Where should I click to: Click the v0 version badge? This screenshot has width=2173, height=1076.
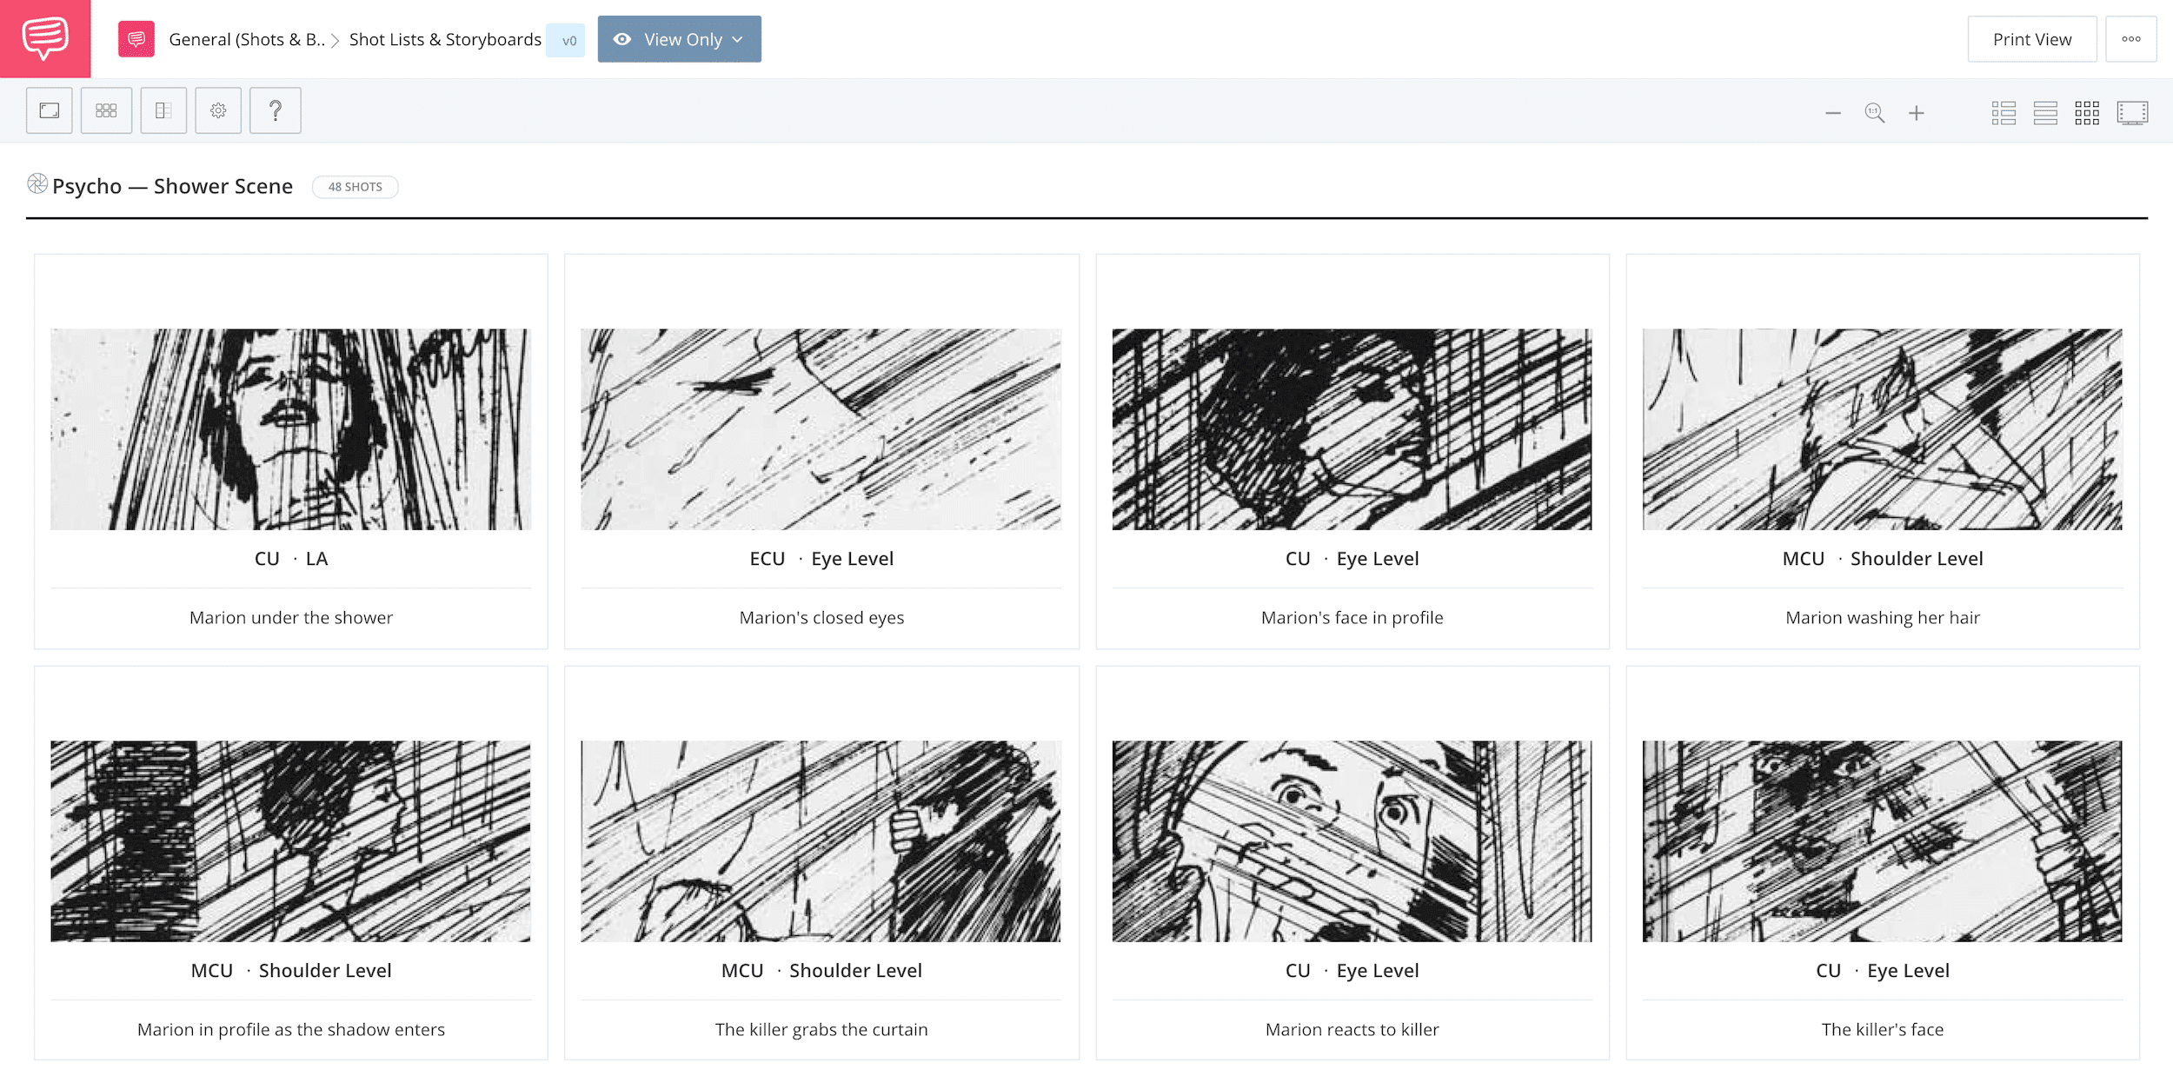pyautogui.click(x=566, y=39)
